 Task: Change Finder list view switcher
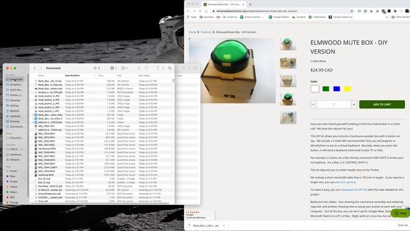[97, 68]
